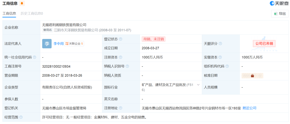Click help icon next to 登记状态
This screenshot has height=124, width=290.
(x=121, y=39)
